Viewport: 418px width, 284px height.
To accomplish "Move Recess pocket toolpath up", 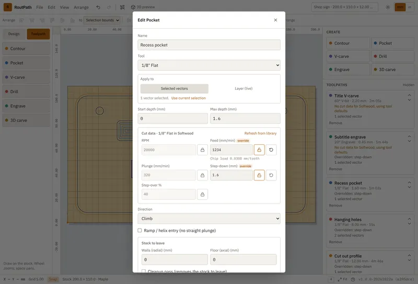I will tap(409, 183).
